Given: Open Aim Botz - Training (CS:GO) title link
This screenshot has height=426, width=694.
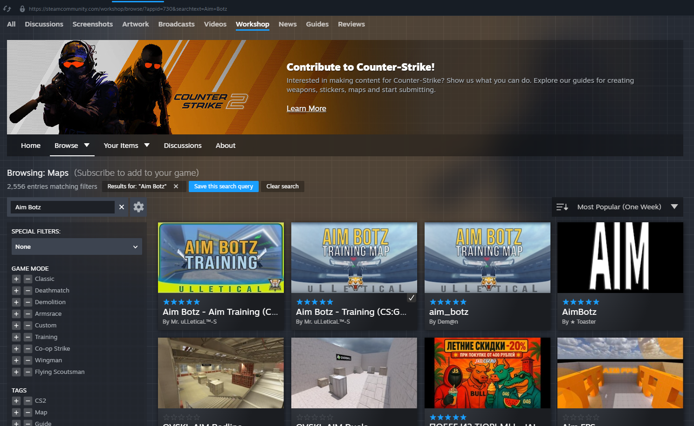Looking at the screenshot, I should [x=351, y=312].
